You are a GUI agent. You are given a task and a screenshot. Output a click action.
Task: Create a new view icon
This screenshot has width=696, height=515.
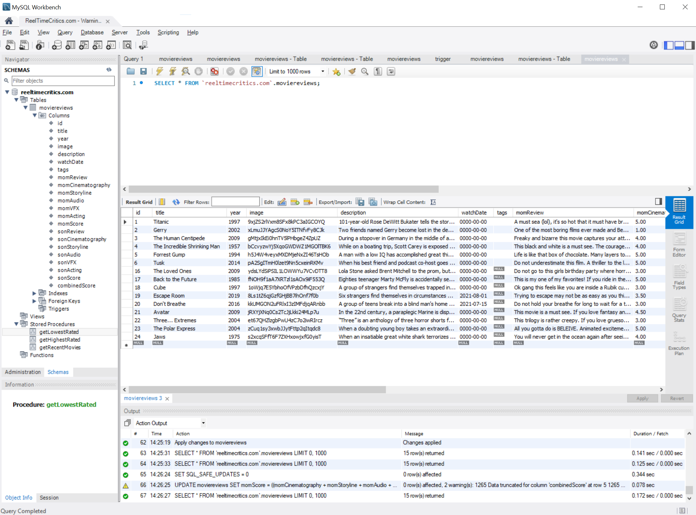tap(84, 45)
